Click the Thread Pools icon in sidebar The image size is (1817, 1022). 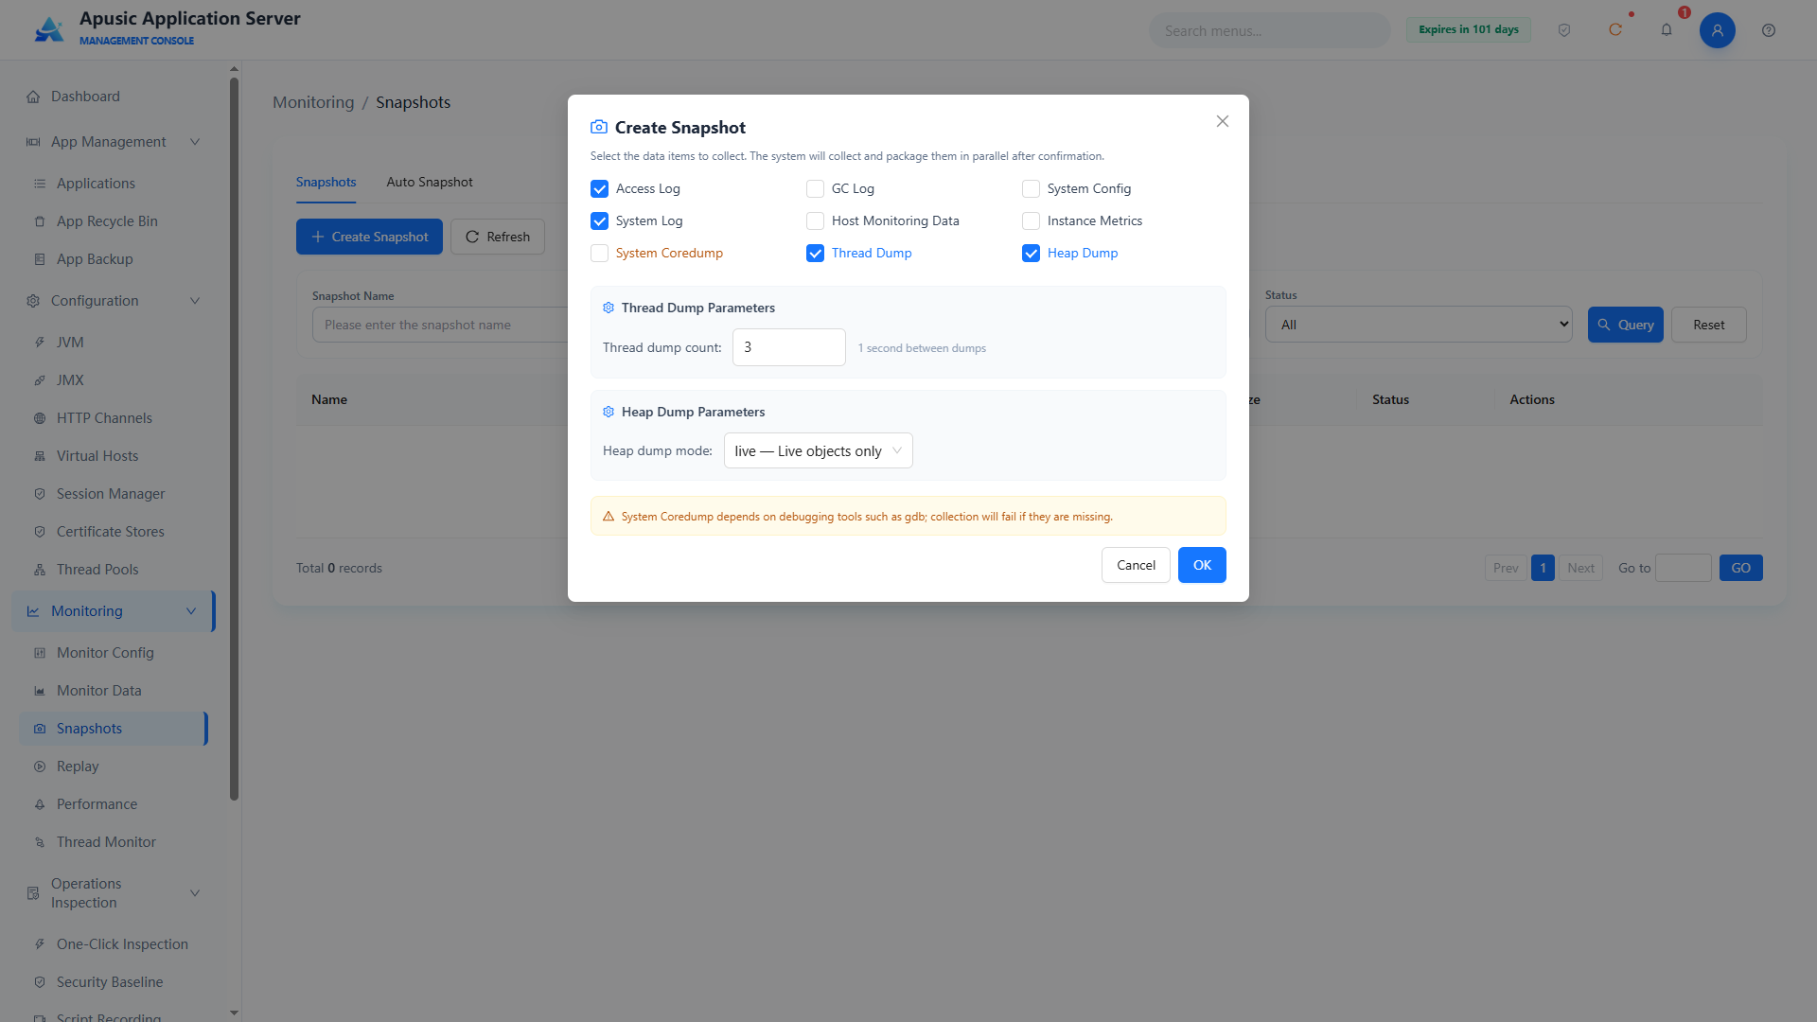pyautogui.click(x=40, y=570)
